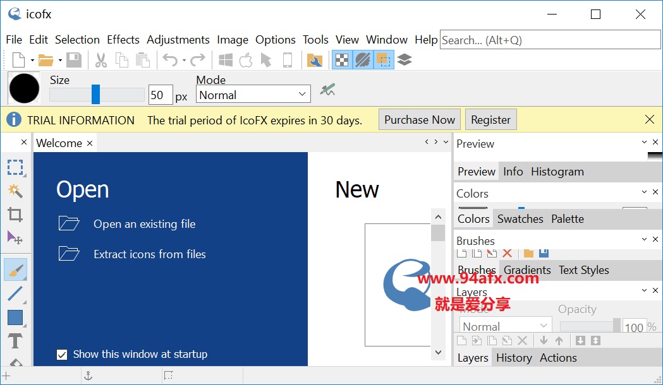The height and width of the screenshot is (385, 663).
Task: Copy using the toolbar copy icon
Action: 122,60
